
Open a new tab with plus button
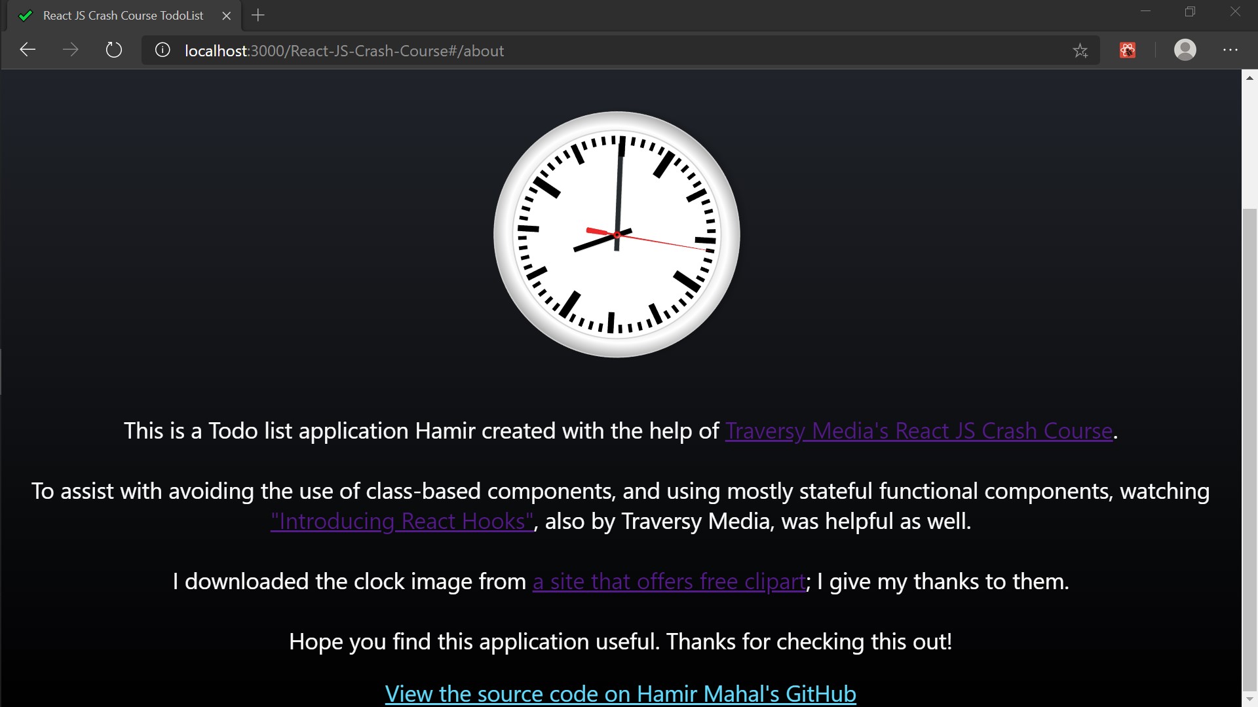[258, 15]
